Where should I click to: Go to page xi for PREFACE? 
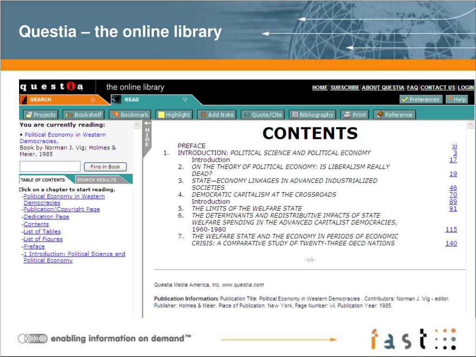[455, 146]
